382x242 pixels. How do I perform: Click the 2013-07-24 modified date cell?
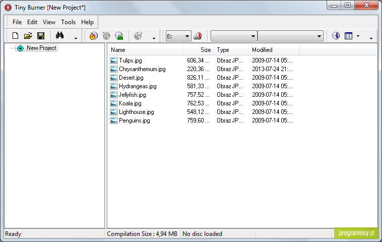(272, 69)
